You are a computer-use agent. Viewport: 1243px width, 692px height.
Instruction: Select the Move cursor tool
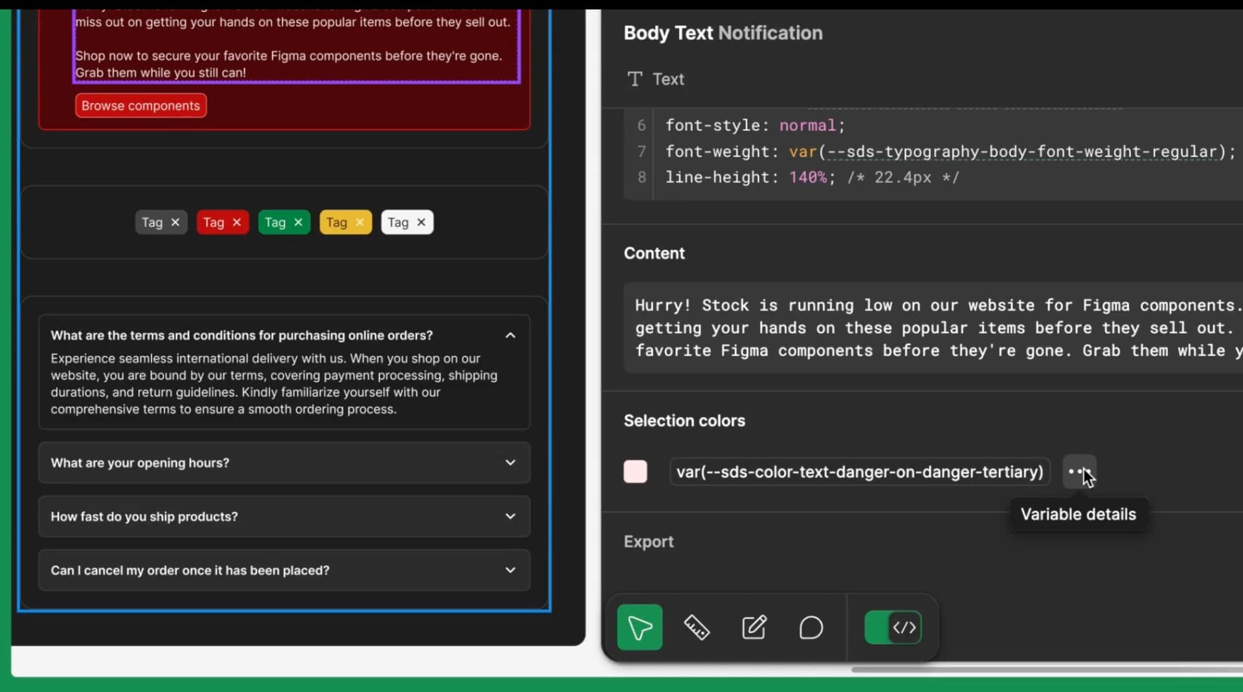(640, 627)
